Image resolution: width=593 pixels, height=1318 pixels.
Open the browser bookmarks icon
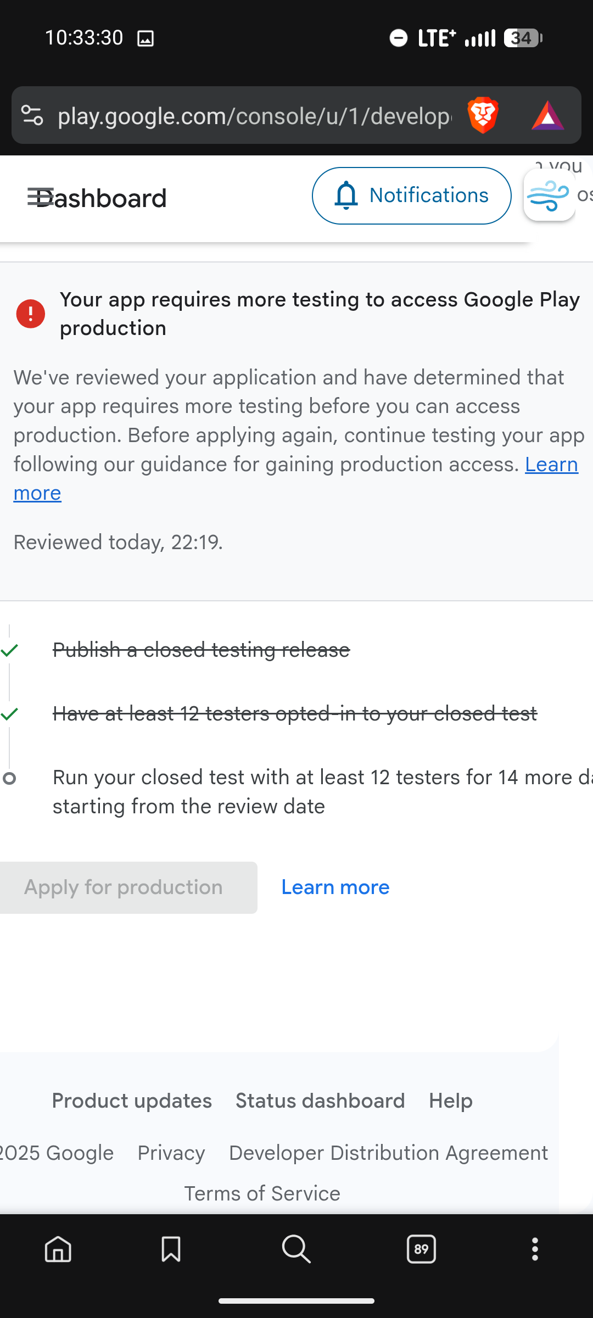coord(171,1249)
